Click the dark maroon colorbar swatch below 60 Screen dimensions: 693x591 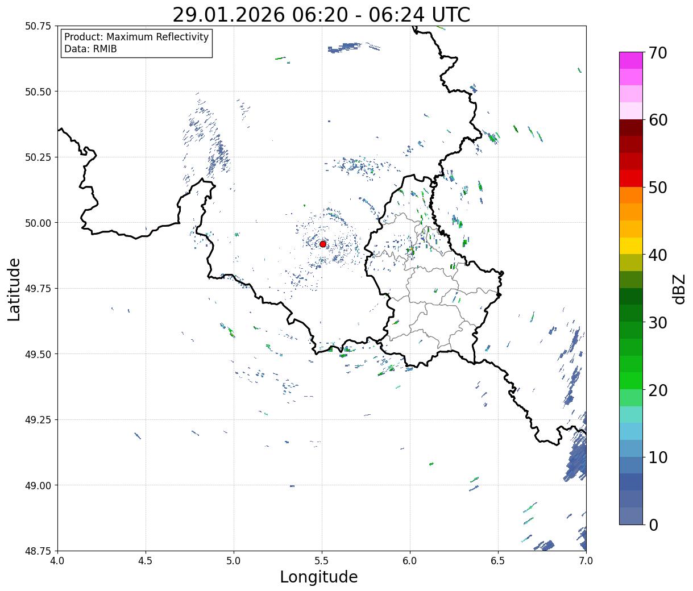[631, 128]
